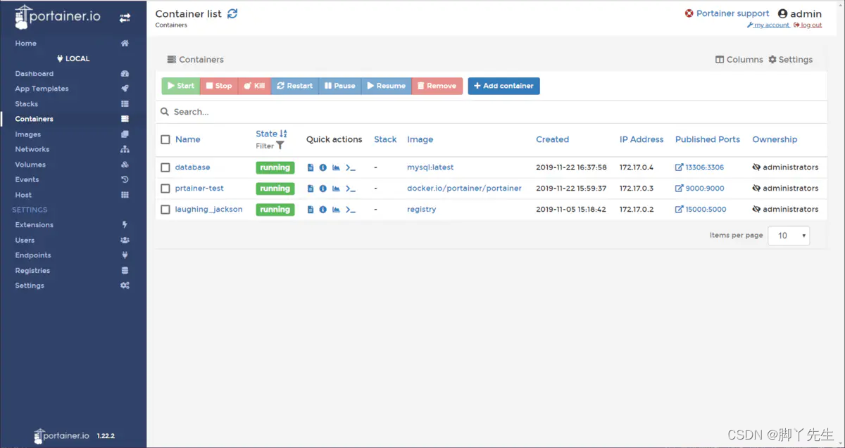Click the State filter funnel icon
845x448 pixels.
coord(280,146)
